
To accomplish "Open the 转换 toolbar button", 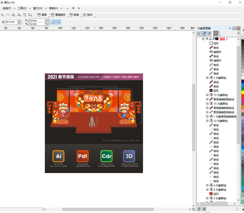I will 74,15.
